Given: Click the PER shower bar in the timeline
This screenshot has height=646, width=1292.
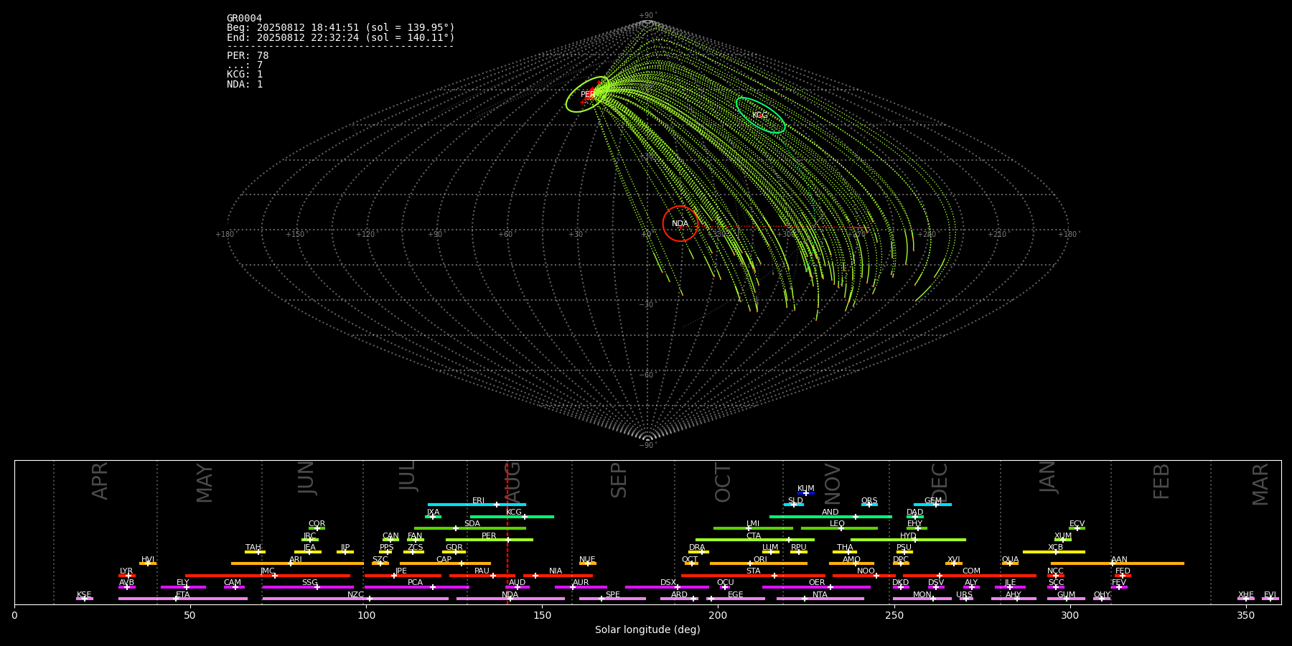Looking at the screenshot, I should (x=489, y=540).
